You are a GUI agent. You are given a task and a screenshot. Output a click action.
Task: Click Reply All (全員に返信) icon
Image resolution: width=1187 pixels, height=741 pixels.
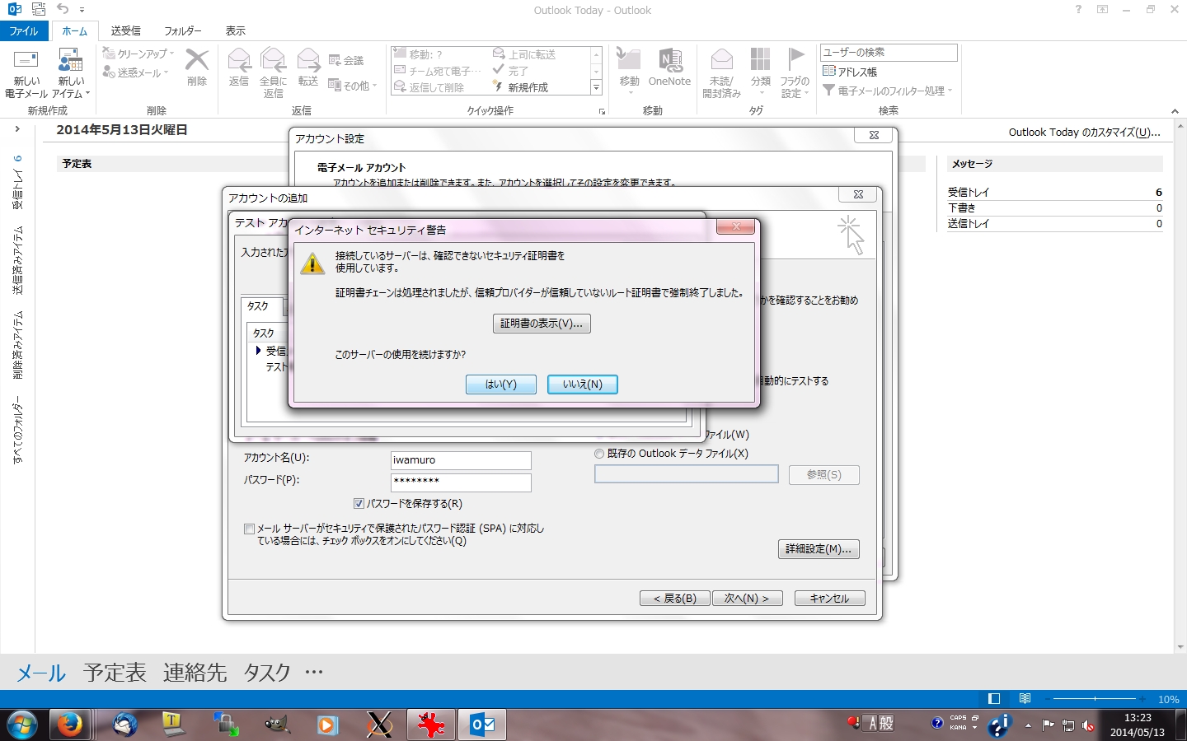273,60
